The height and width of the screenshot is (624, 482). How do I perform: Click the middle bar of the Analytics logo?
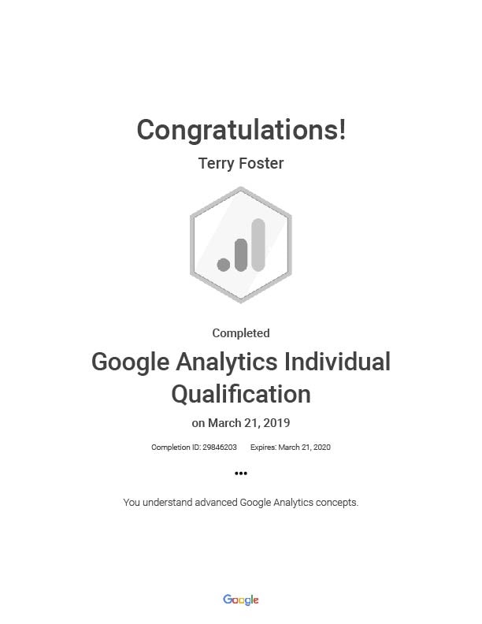241,255
